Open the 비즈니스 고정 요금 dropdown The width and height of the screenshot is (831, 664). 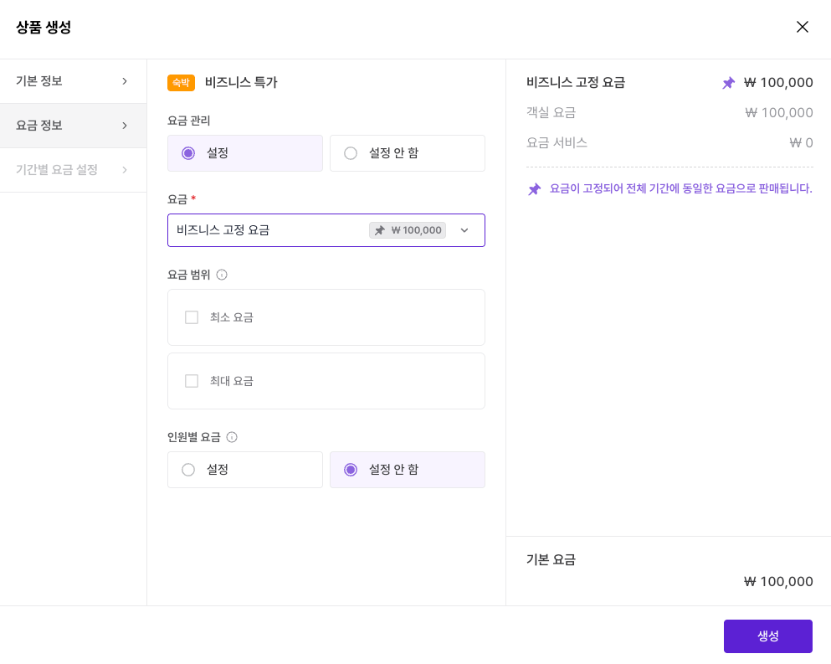326,229
